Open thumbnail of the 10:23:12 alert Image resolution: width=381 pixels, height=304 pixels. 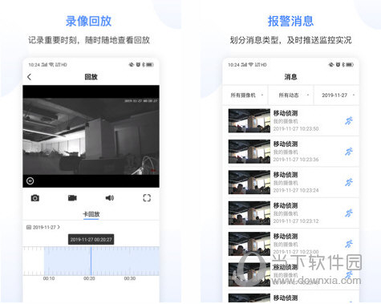coord(249,213)
